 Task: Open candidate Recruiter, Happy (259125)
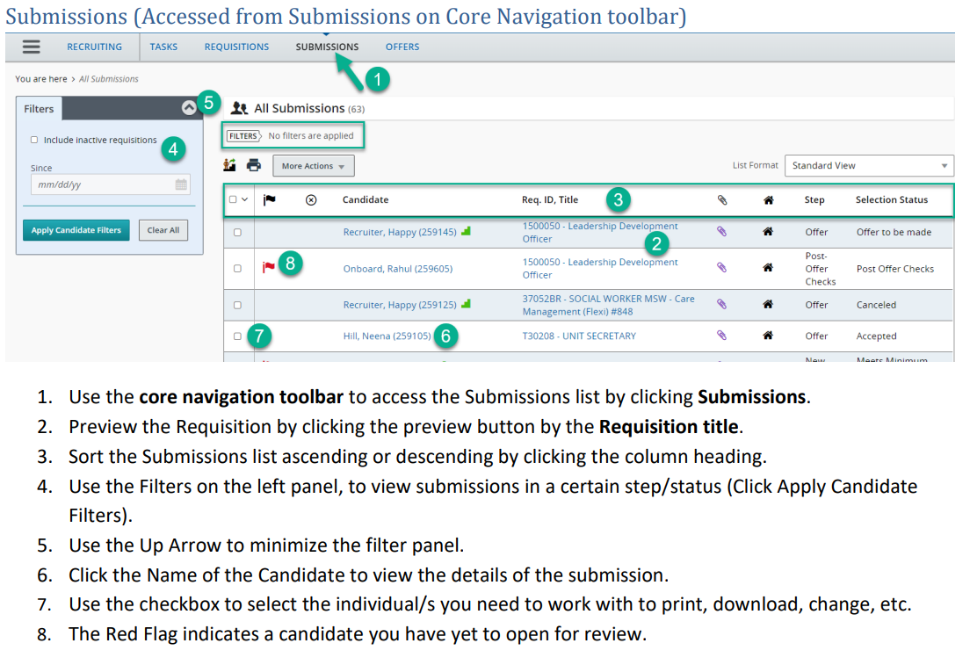coord(400,305)
